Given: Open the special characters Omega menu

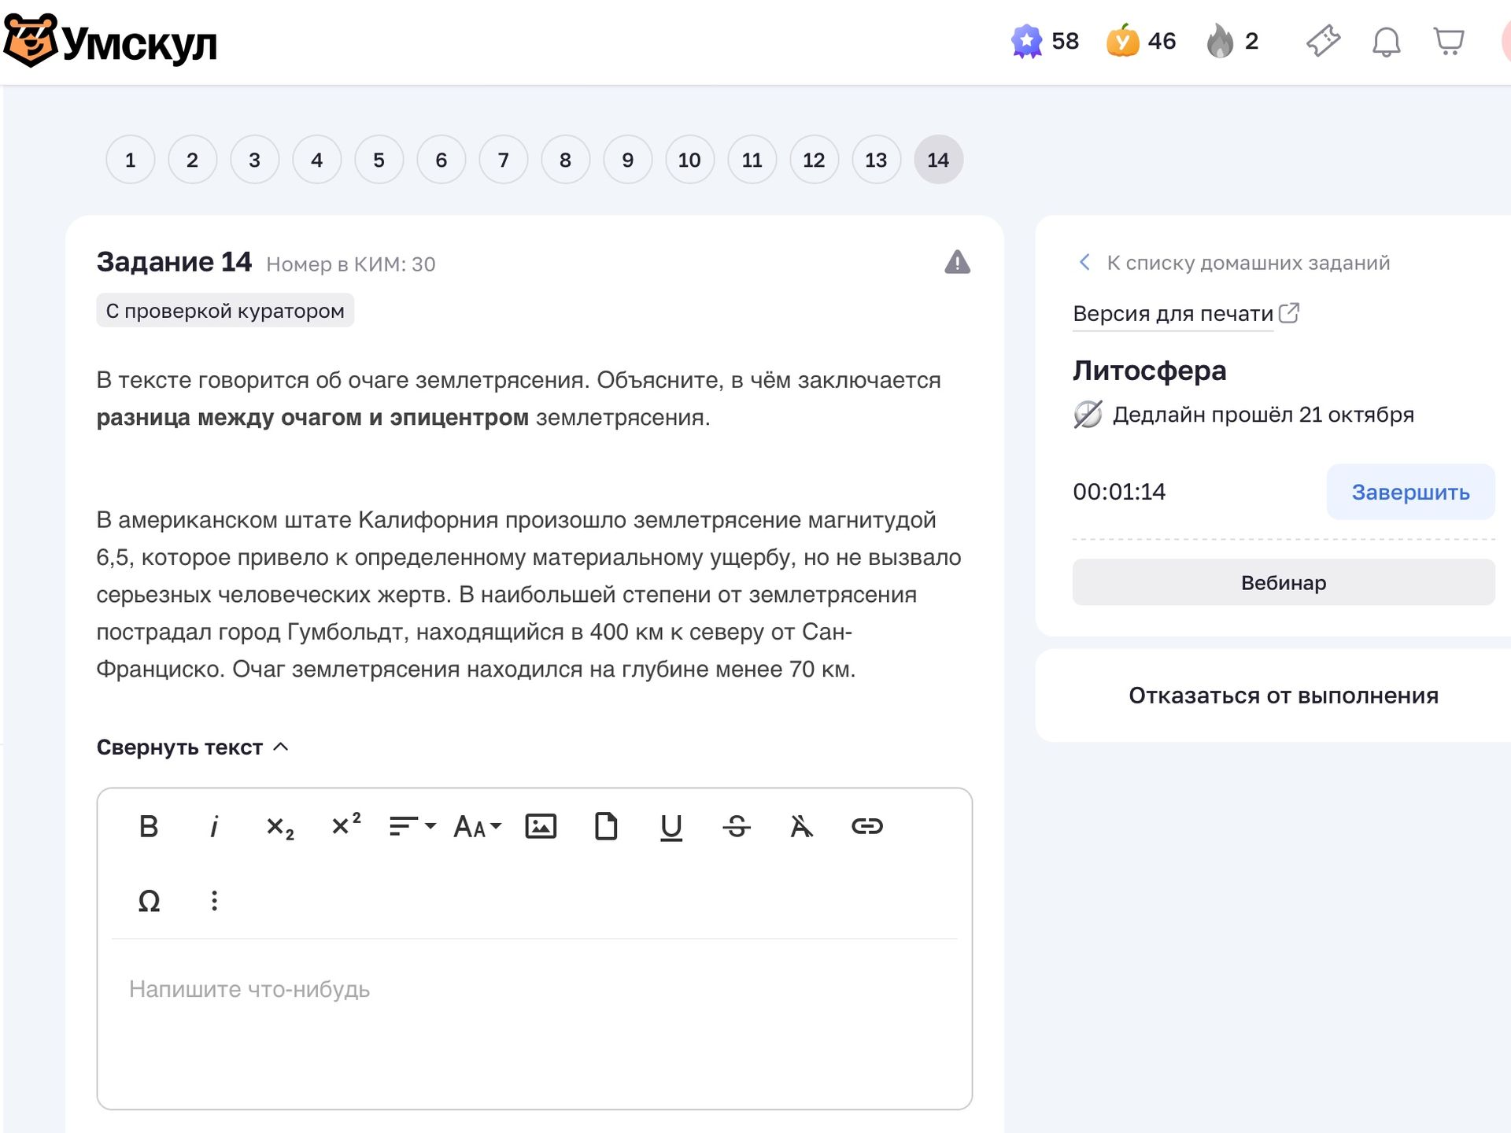Looking at the screenshot, I should click(149, 900).
